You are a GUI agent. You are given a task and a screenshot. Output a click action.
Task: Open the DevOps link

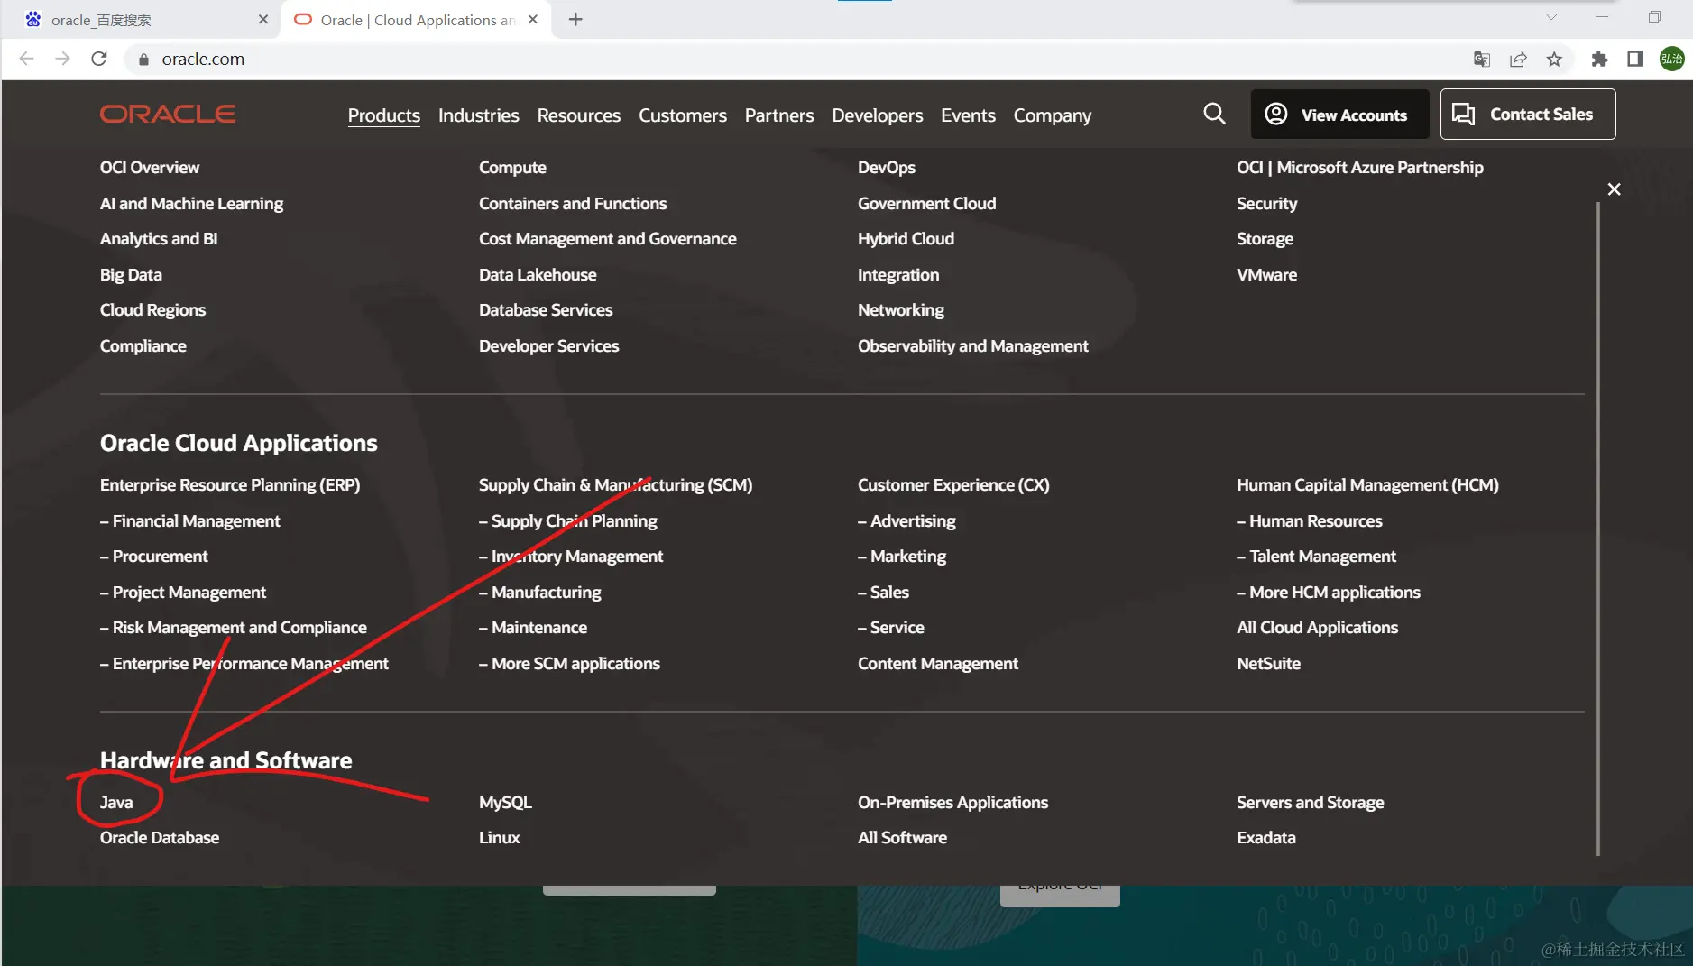pos(887,167)
